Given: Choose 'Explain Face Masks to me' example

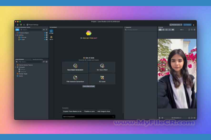Looking at the screenshot, I should pos(72,111).
